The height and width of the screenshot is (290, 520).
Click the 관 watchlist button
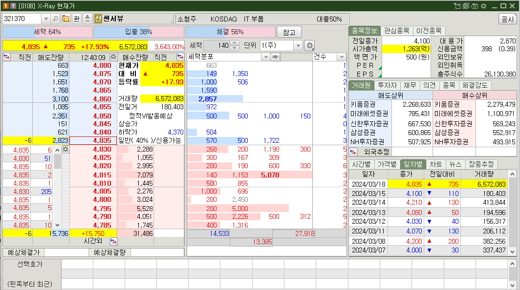point(77,19)
